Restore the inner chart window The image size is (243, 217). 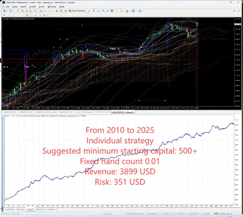[237, 7]
